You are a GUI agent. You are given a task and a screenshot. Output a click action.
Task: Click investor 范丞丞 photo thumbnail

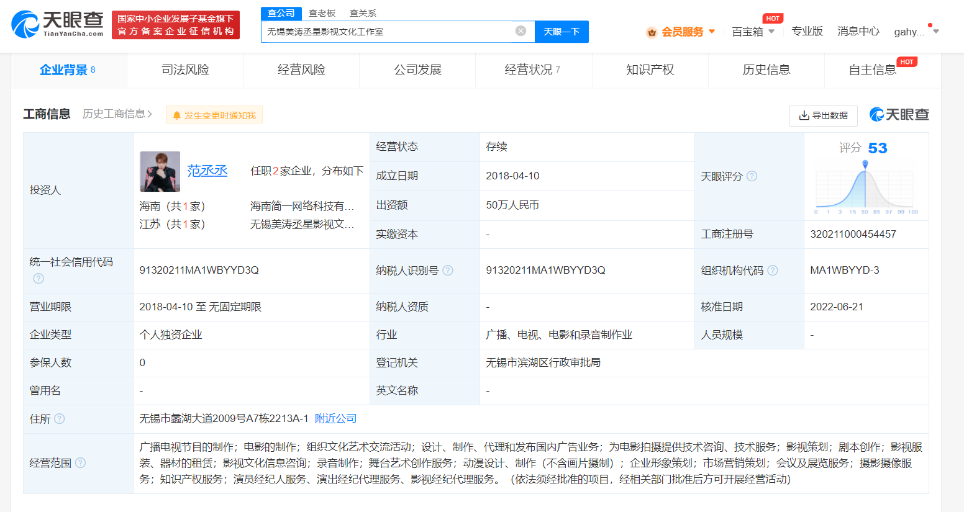click(160, 171)
